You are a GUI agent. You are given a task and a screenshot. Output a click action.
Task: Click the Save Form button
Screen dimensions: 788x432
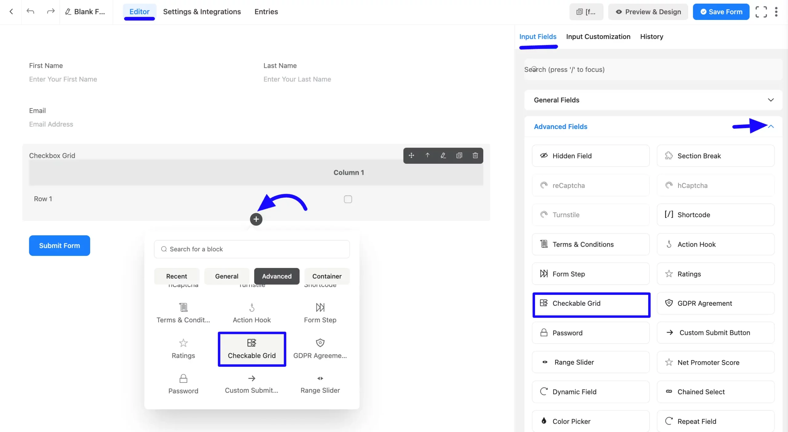(721, 12)
